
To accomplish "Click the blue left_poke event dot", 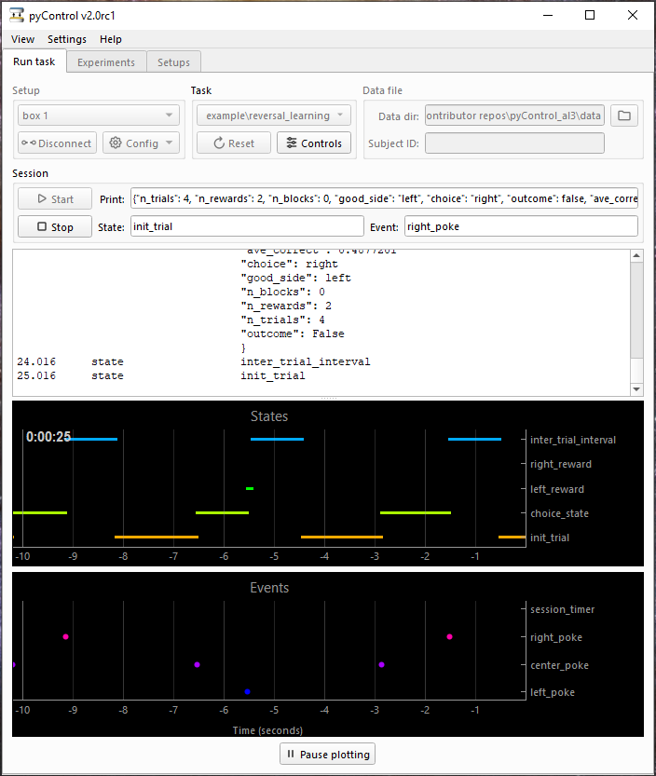I will pos(248,691).
